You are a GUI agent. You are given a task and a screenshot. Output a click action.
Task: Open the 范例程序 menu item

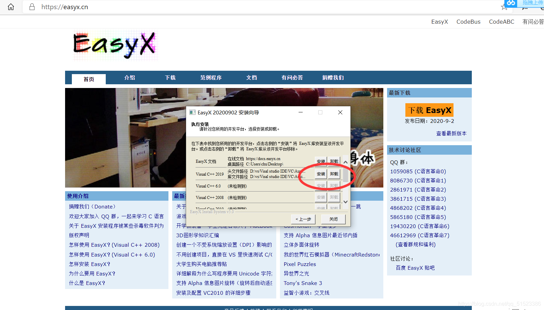[x=211, y=77]
